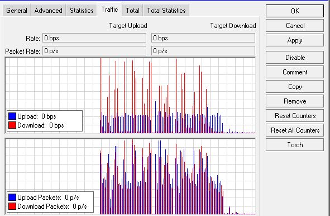Click the OK button
This screenshot has width=330, height=216.
point(295,11)
